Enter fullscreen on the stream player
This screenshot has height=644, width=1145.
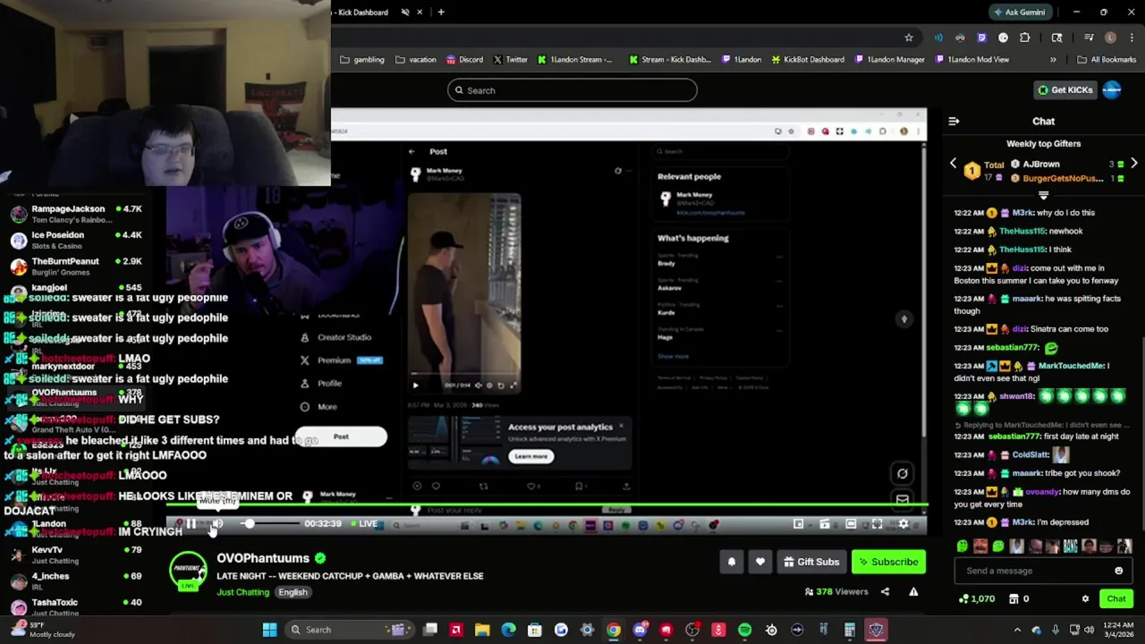tap(877, 524)
